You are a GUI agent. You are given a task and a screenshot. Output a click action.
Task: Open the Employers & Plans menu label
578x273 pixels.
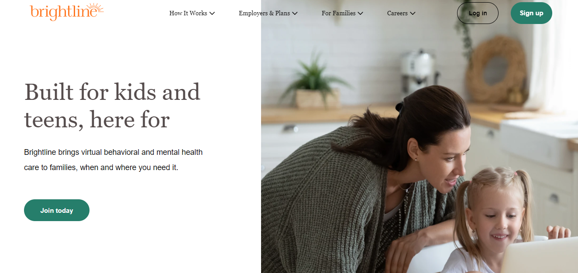click(264, 13)
